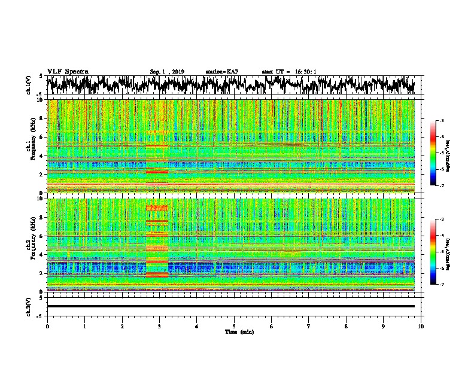Click the red burst in ch.2 spectrogram near 3 min
The width and height of the screenshot is (474, 366).
(x=157, y=241)
